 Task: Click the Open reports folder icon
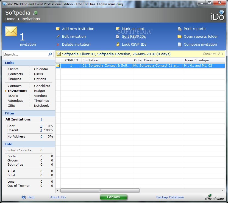pos(180,37)
